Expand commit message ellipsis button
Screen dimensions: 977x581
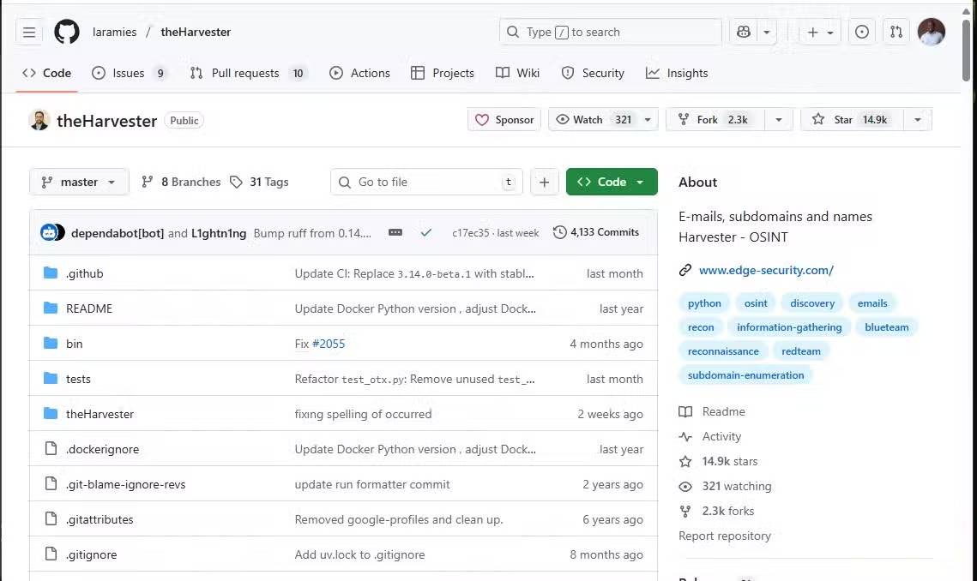[395, 232]
